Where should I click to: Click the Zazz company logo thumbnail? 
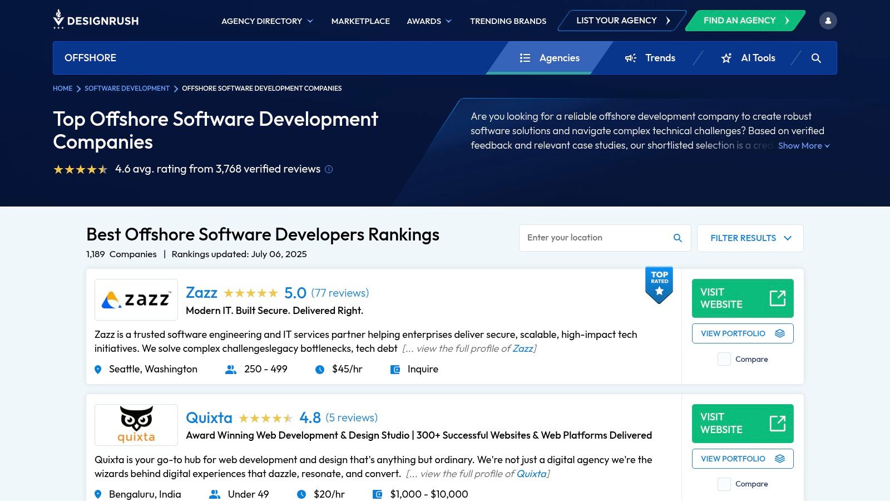coord(136,299)
